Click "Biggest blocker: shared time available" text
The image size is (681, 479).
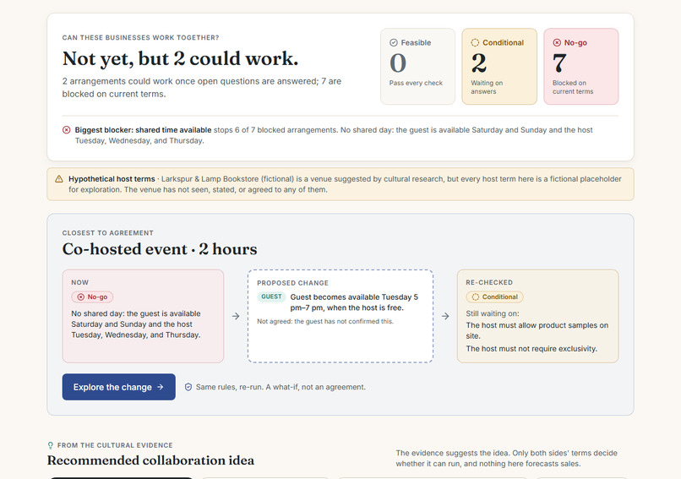click(143, 130)
